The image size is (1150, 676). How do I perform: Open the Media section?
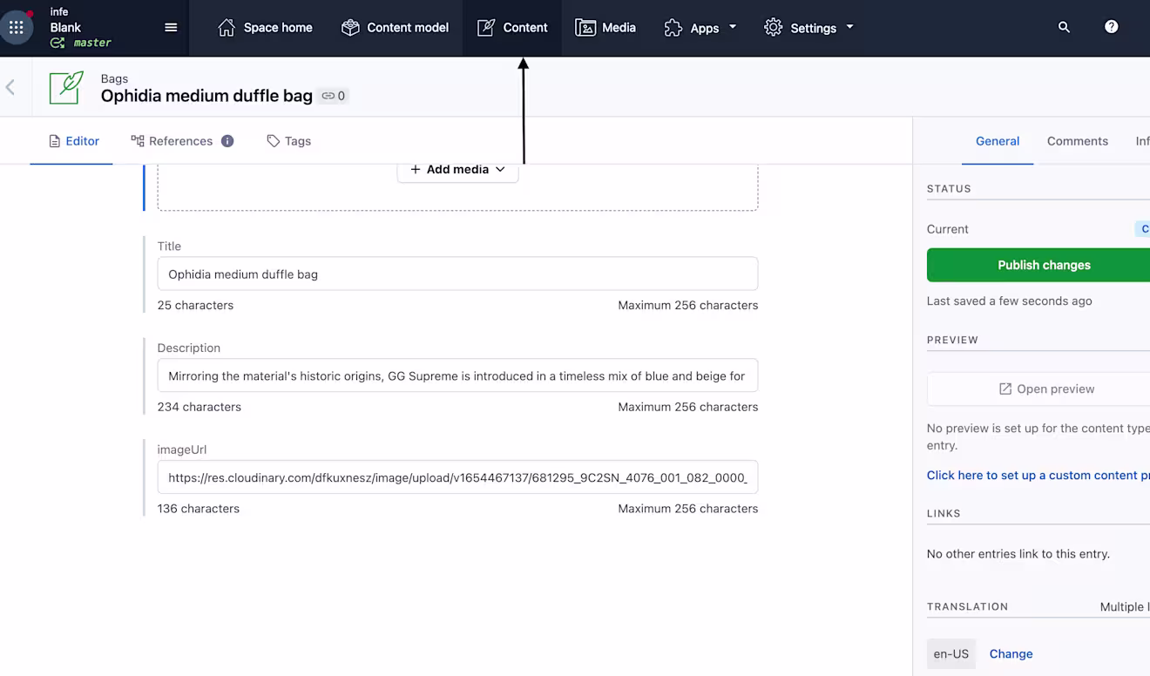(x=605, y=28)
